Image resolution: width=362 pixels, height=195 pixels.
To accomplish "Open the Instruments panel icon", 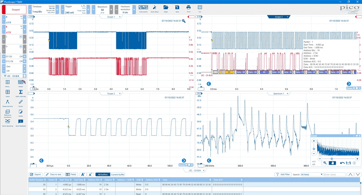I will pos(143,9).
